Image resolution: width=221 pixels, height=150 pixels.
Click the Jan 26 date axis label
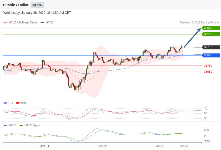tap(160, 146)
